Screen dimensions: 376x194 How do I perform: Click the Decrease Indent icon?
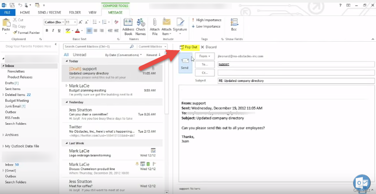coord(110,30)
